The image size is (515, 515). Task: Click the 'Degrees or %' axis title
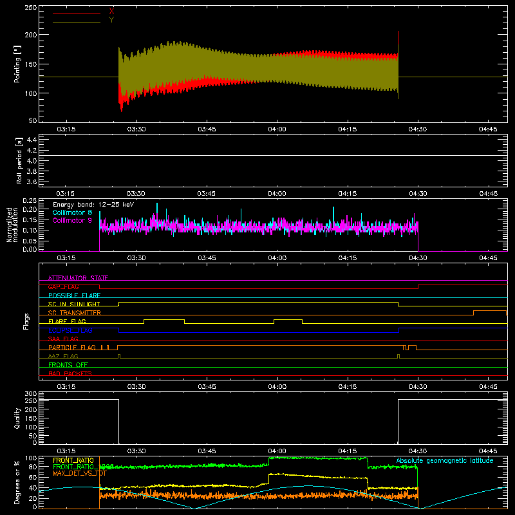(x=17, y=482)
